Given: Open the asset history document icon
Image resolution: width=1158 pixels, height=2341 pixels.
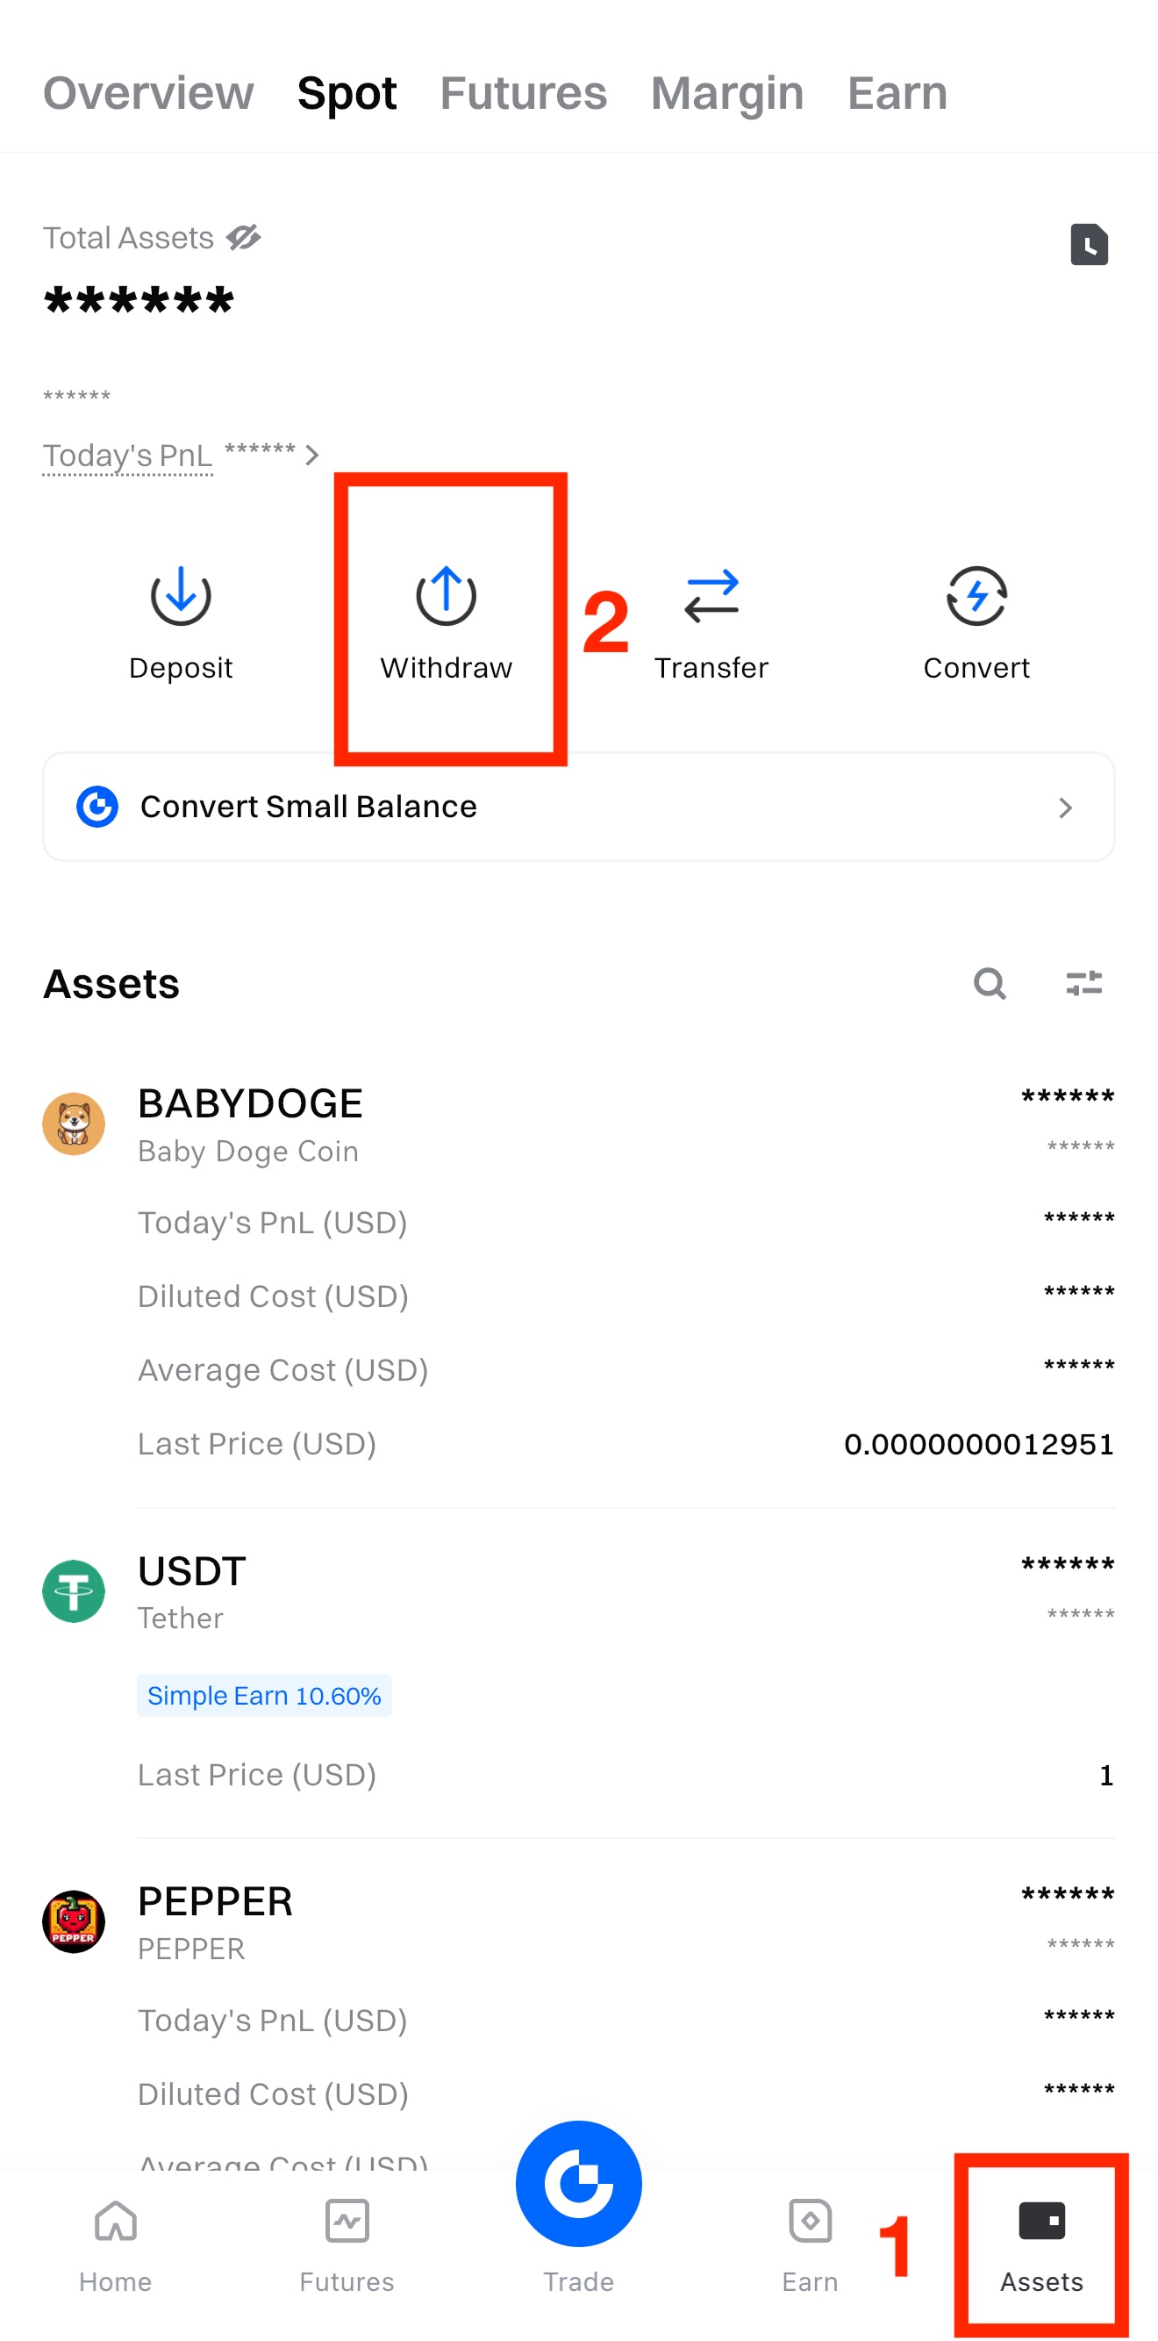Looking at the screenshot, I should (x=1089, y=243).
